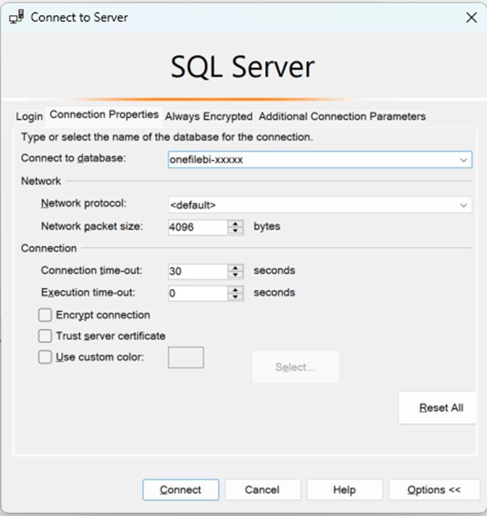
Task: Click the Connect to Server title icon
Action: pyautogui.click(x=16, y=17)
